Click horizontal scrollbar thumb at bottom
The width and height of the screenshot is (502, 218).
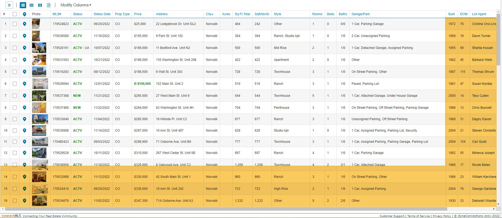click(x=226, y=209)
